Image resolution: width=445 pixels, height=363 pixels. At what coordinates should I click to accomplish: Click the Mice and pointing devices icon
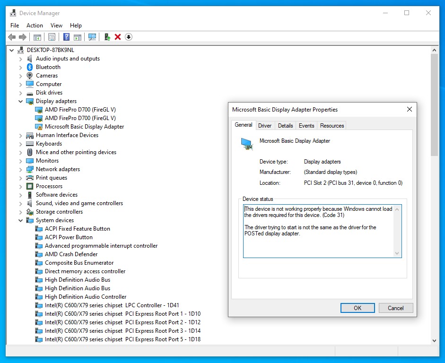(30, 152)
